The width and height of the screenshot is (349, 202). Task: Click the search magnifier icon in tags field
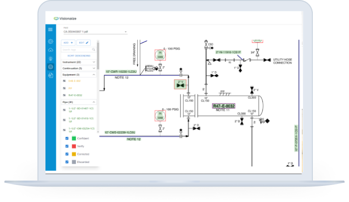[94, 50]
